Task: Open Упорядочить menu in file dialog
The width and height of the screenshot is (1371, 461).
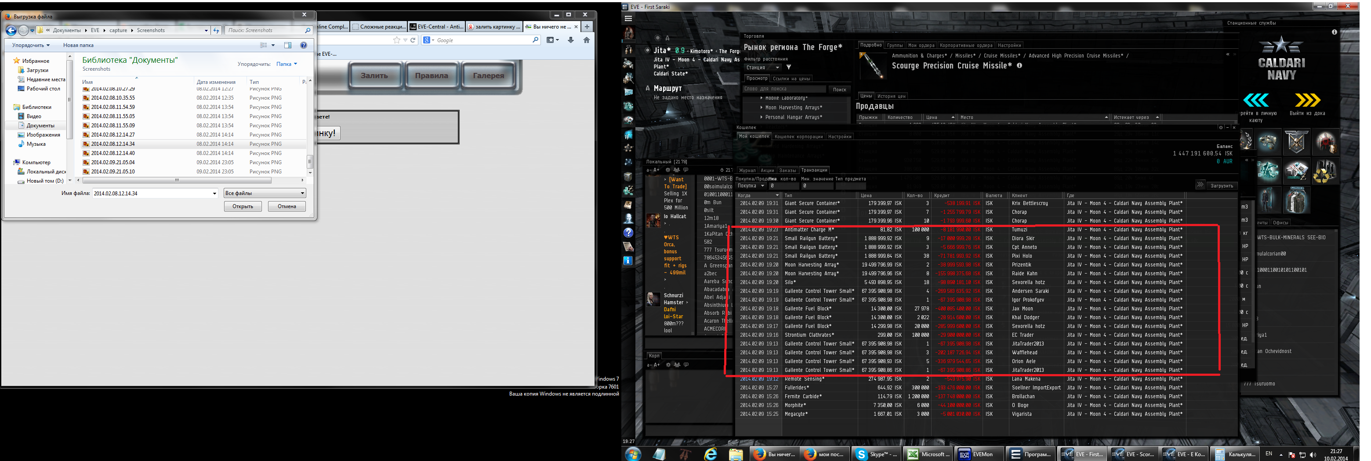Action: pyautogui.click(x=31, y=45)
